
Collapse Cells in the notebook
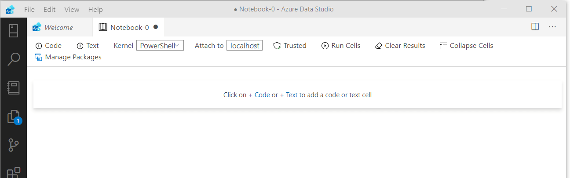click(466, 46)
